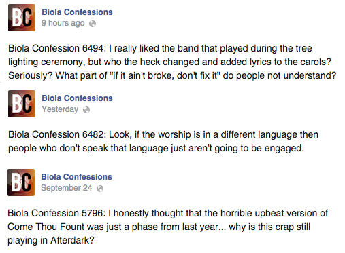
Task: Open the 'September 24' timestamp permalink
Action: 67,188
